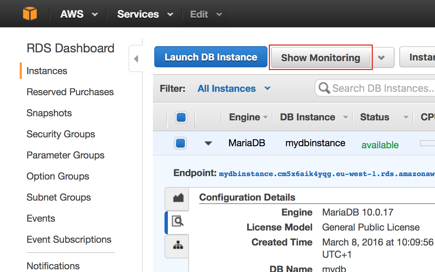Toggle the mydbinstance row checkbox
This screenshot has width=435, height=272.
pos(180,143)
